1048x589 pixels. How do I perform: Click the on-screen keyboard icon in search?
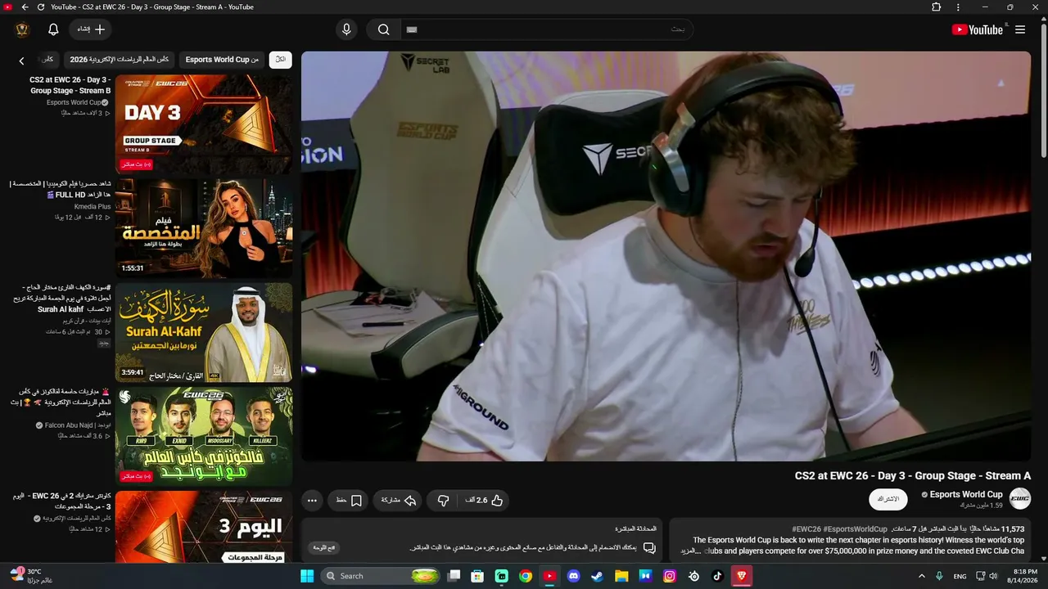(412, 29)
